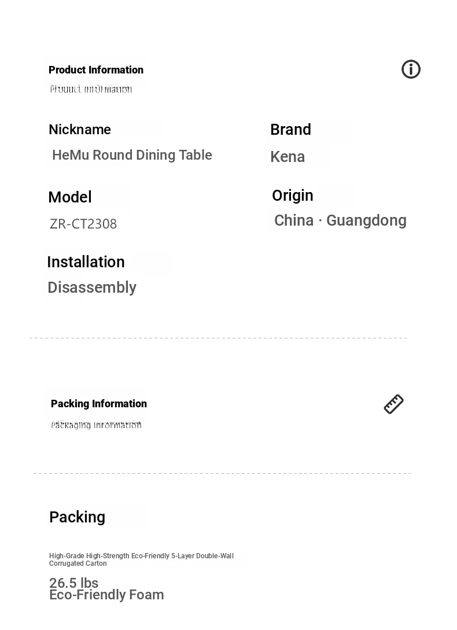Select the Disassembly installation value

92,288
